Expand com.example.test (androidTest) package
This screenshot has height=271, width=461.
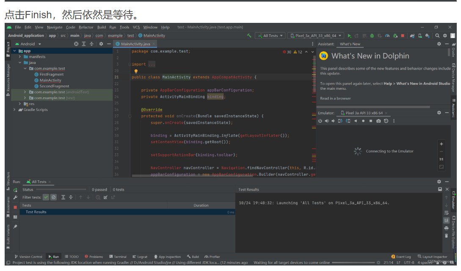coord(25,92)
